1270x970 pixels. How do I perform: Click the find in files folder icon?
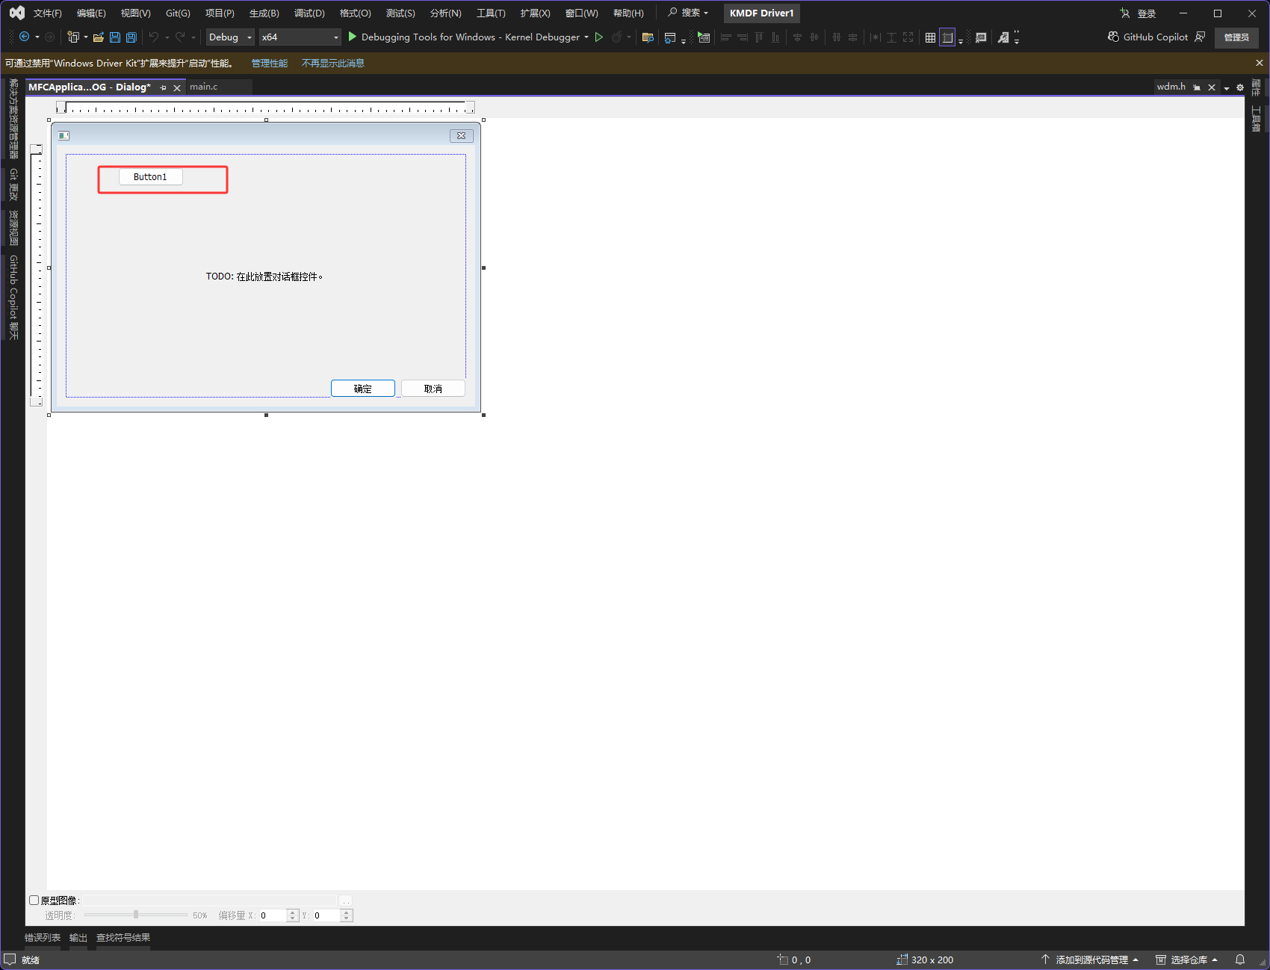[648, 37]
